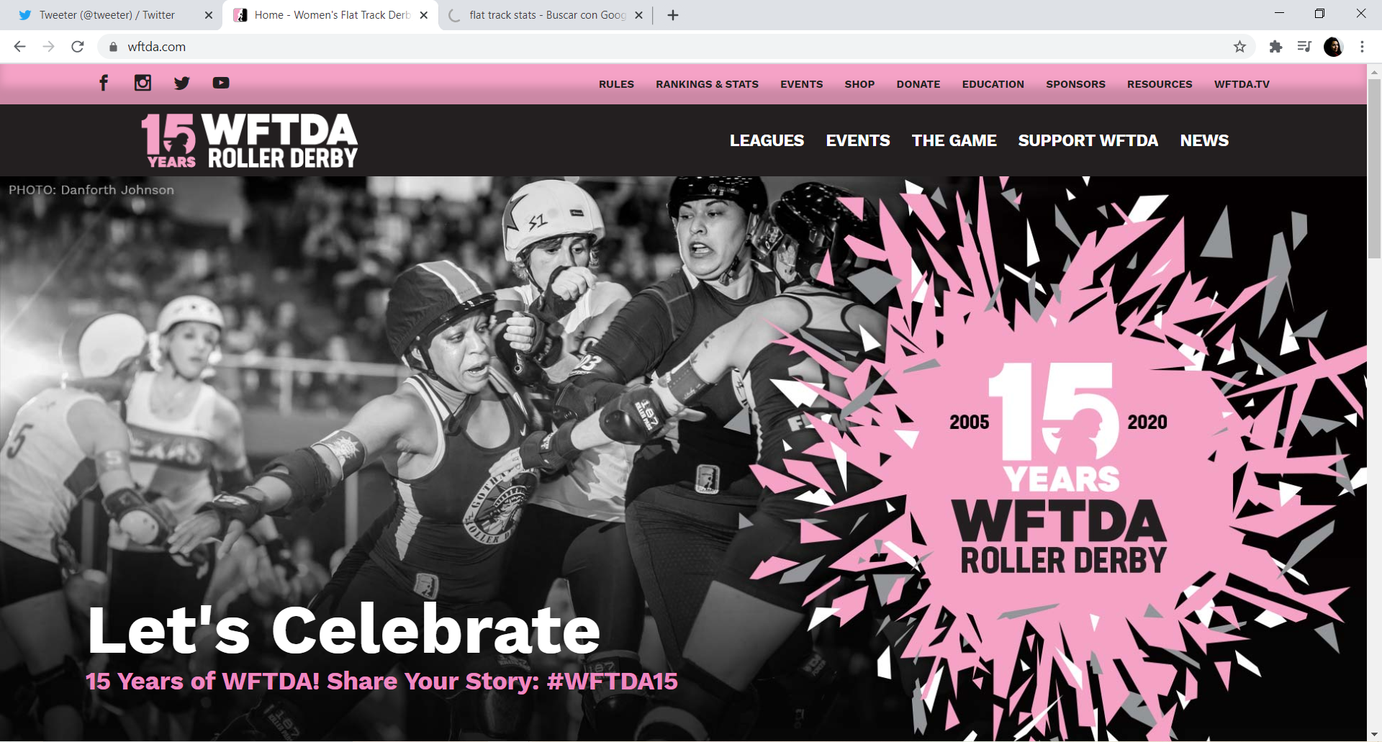Open Chrome three-dot menu

[1362, 47]
